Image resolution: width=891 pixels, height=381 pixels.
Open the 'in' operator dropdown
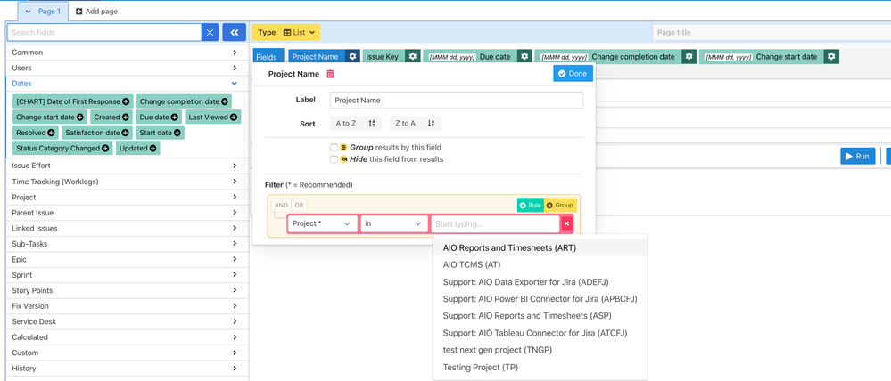coord(394,224)
